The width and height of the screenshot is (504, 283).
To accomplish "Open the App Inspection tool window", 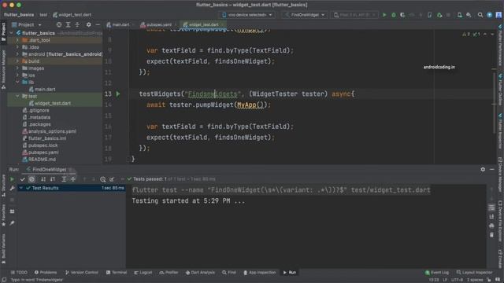I will 260,273.
